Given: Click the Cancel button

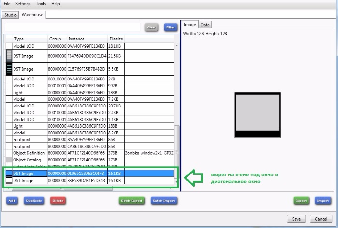Looking at the screenshot, I should [321, 219].
